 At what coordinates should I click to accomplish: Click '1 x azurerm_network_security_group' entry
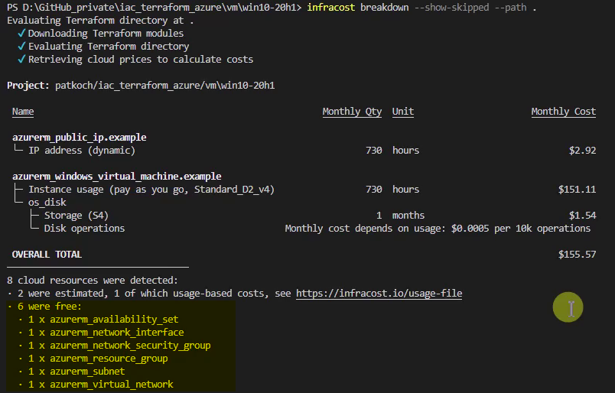(119, 345)
